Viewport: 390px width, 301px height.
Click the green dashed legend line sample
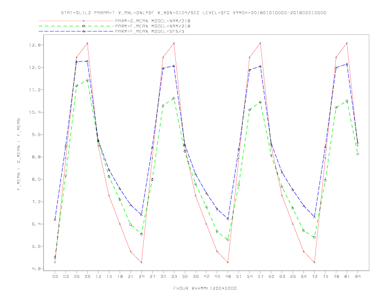tap(76, 26)
